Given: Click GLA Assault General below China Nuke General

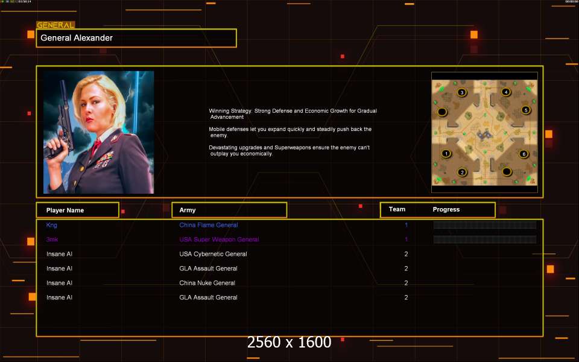Looking at the screenshot, I should pos(208,297).
